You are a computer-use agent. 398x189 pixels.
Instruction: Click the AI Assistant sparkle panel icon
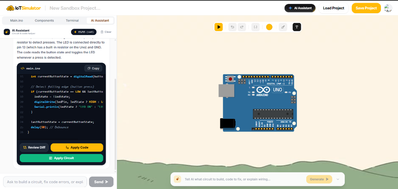click(7, 32)
